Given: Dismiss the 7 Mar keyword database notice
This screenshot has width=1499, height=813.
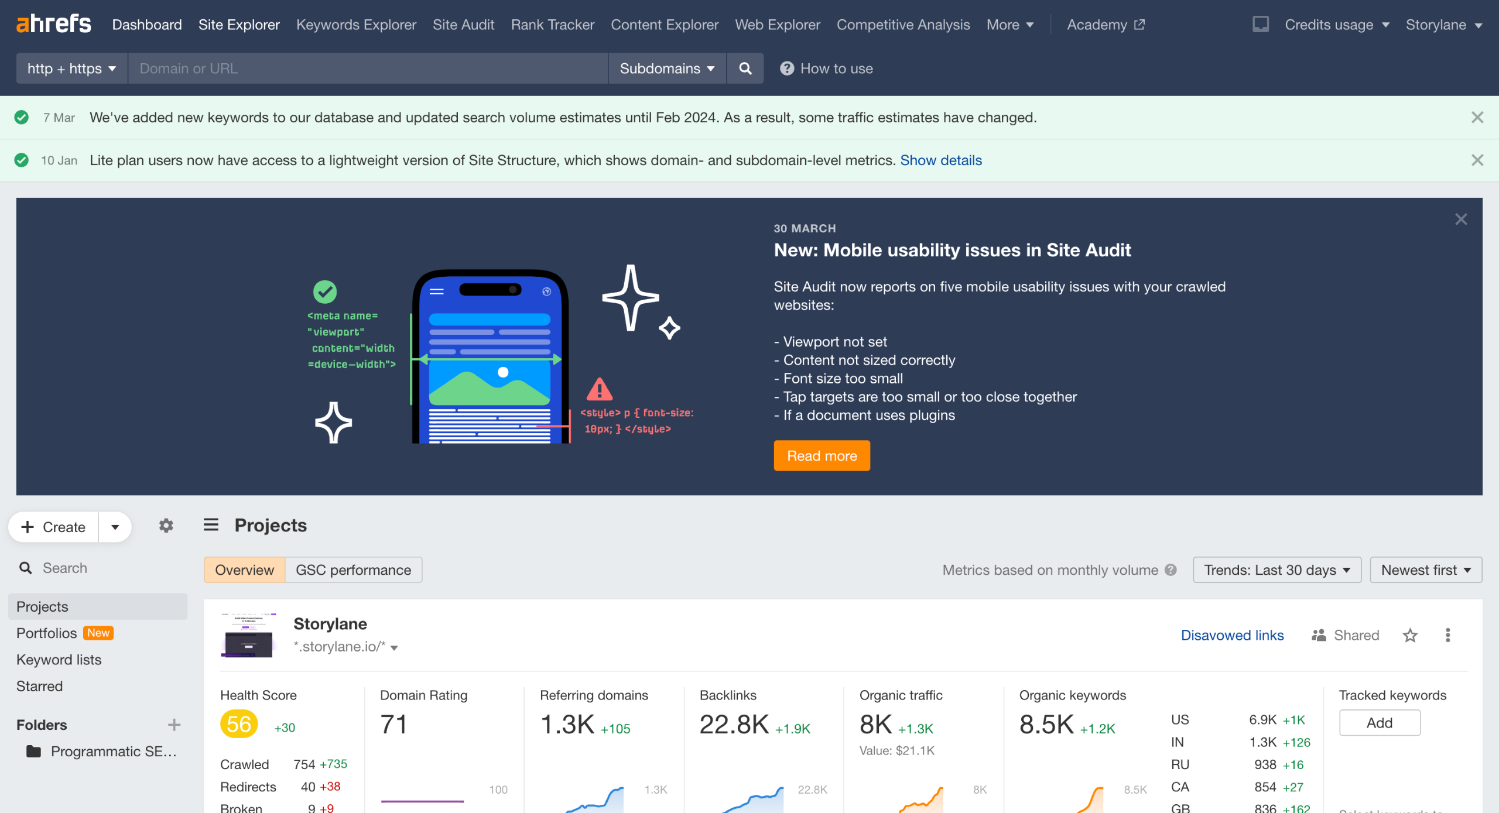Looking at the screenshot, I should click(x=1477, y=117).
